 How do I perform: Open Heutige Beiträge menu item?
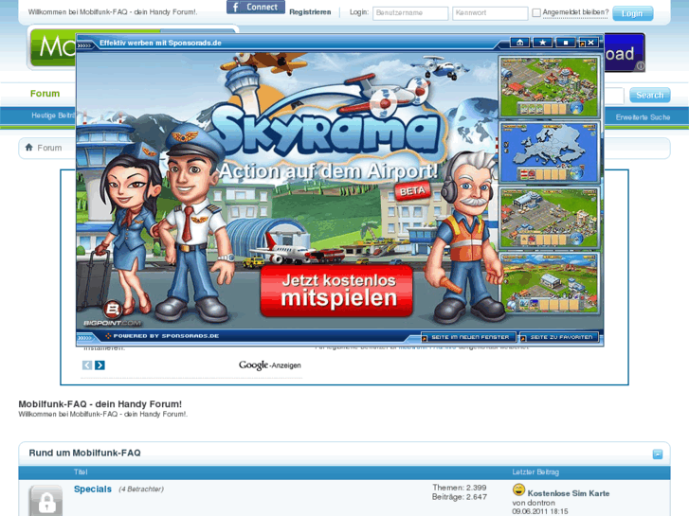point(53,116)
